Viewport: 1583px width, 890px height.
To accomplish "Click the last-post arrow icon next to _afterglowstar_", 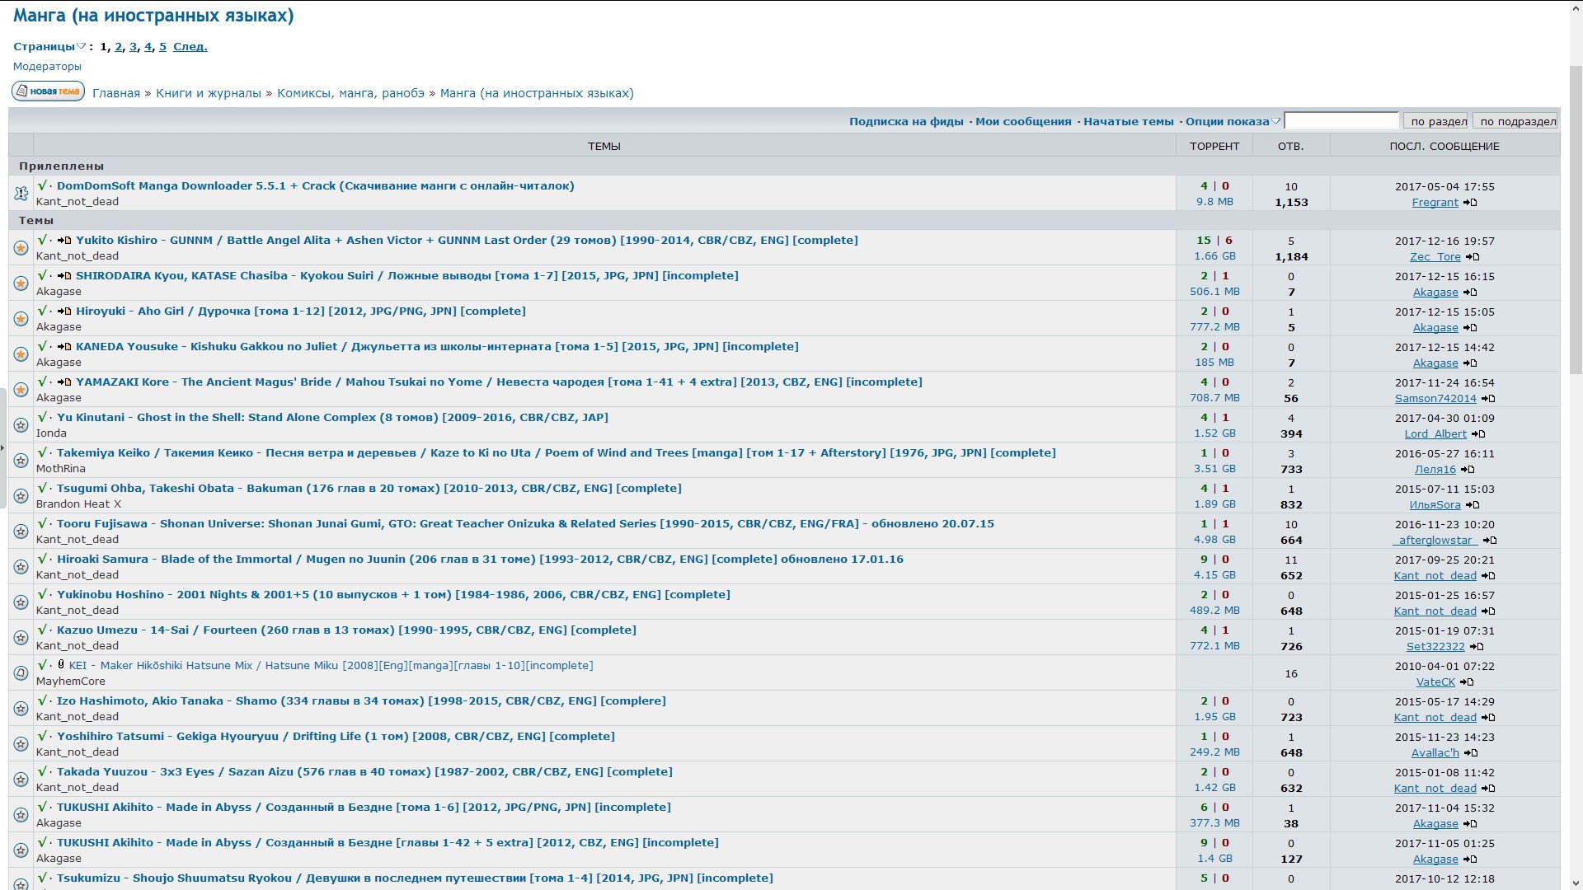I will tap(1490, 541).
